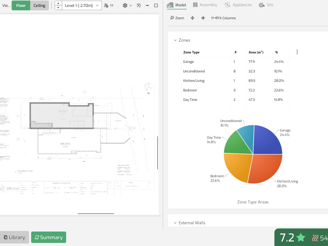Select the Unconditioned zone row
Viewport: 328px width, 246px height.
coord(234,71)
